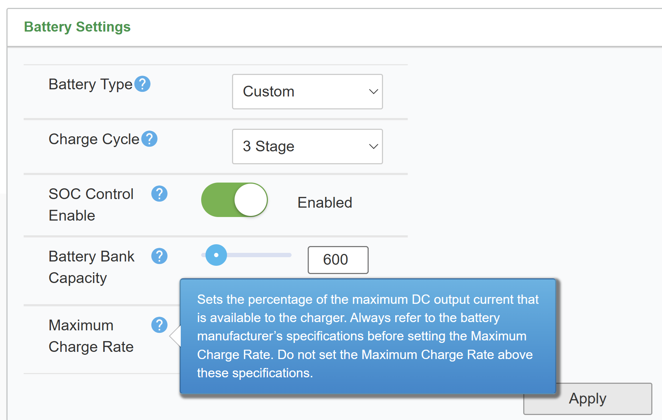Click the SOC Control Enable label text
The height and width of the screenshot is (420, 662).
pyautogui.click(x=91, y=204)
